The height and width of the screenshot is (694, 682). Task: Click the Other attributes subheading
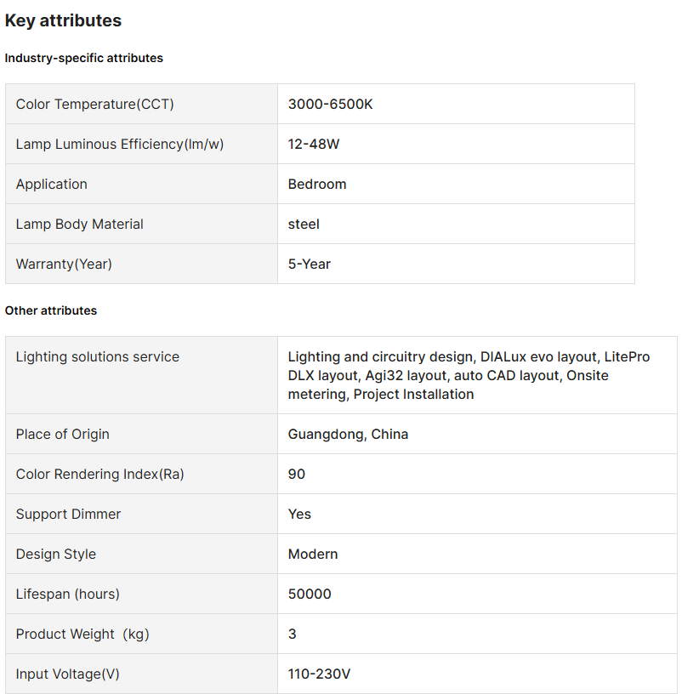51,310
